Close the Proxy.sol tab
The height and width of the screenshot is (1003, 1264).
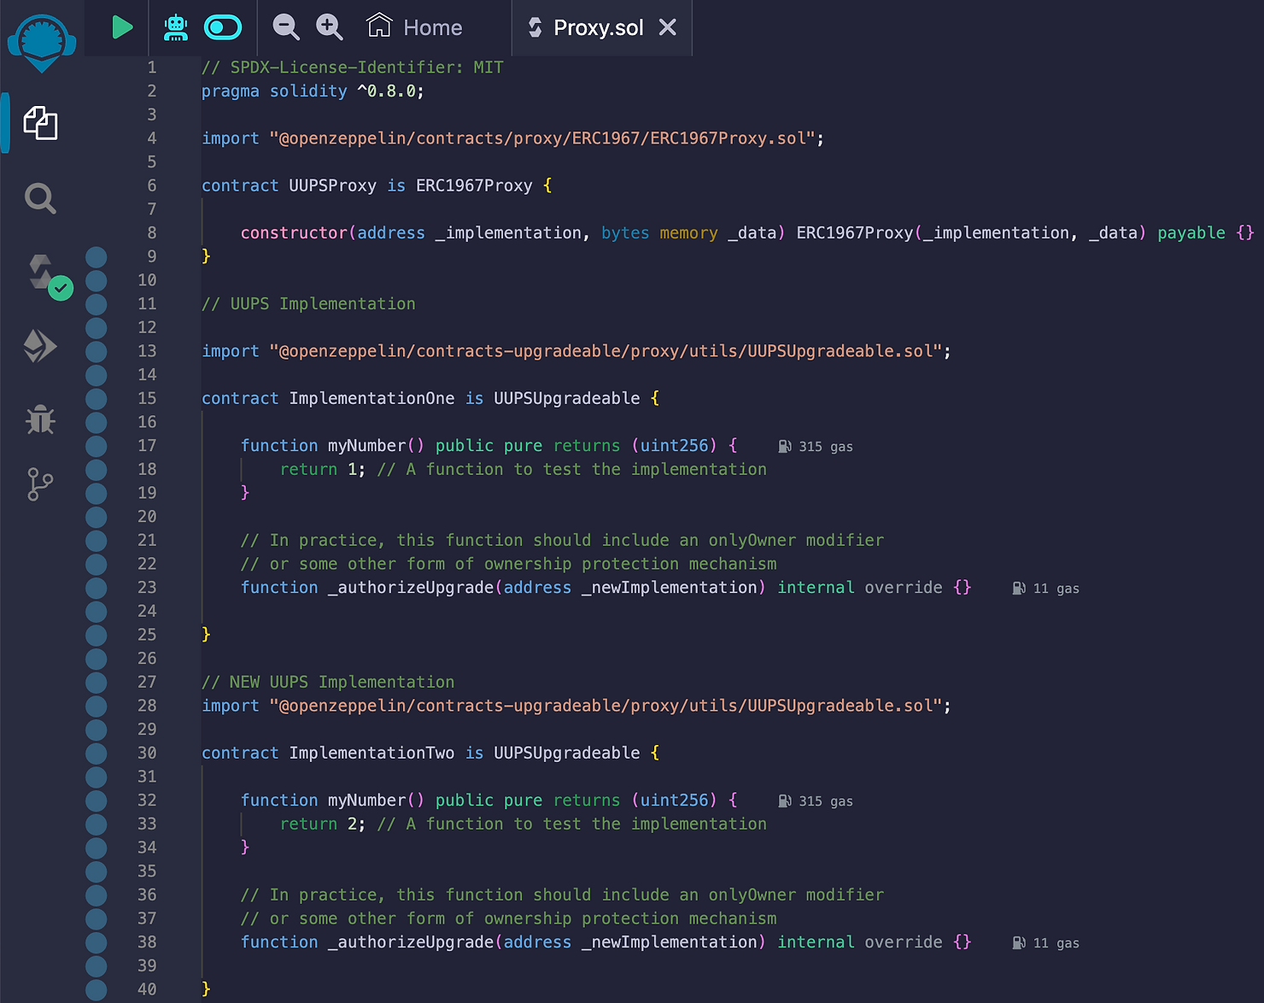tap(668, 27)
